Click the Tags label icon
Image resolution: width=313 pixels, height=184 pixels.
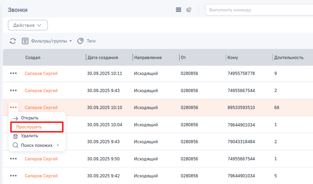point(80,41)
